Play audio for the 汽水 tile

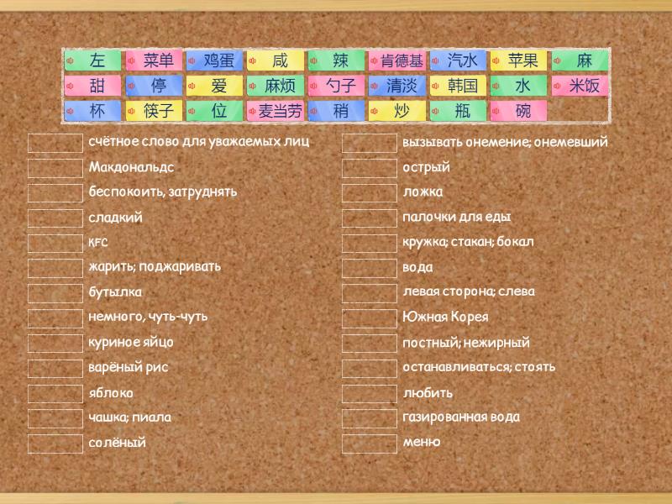tap(435, 60)
